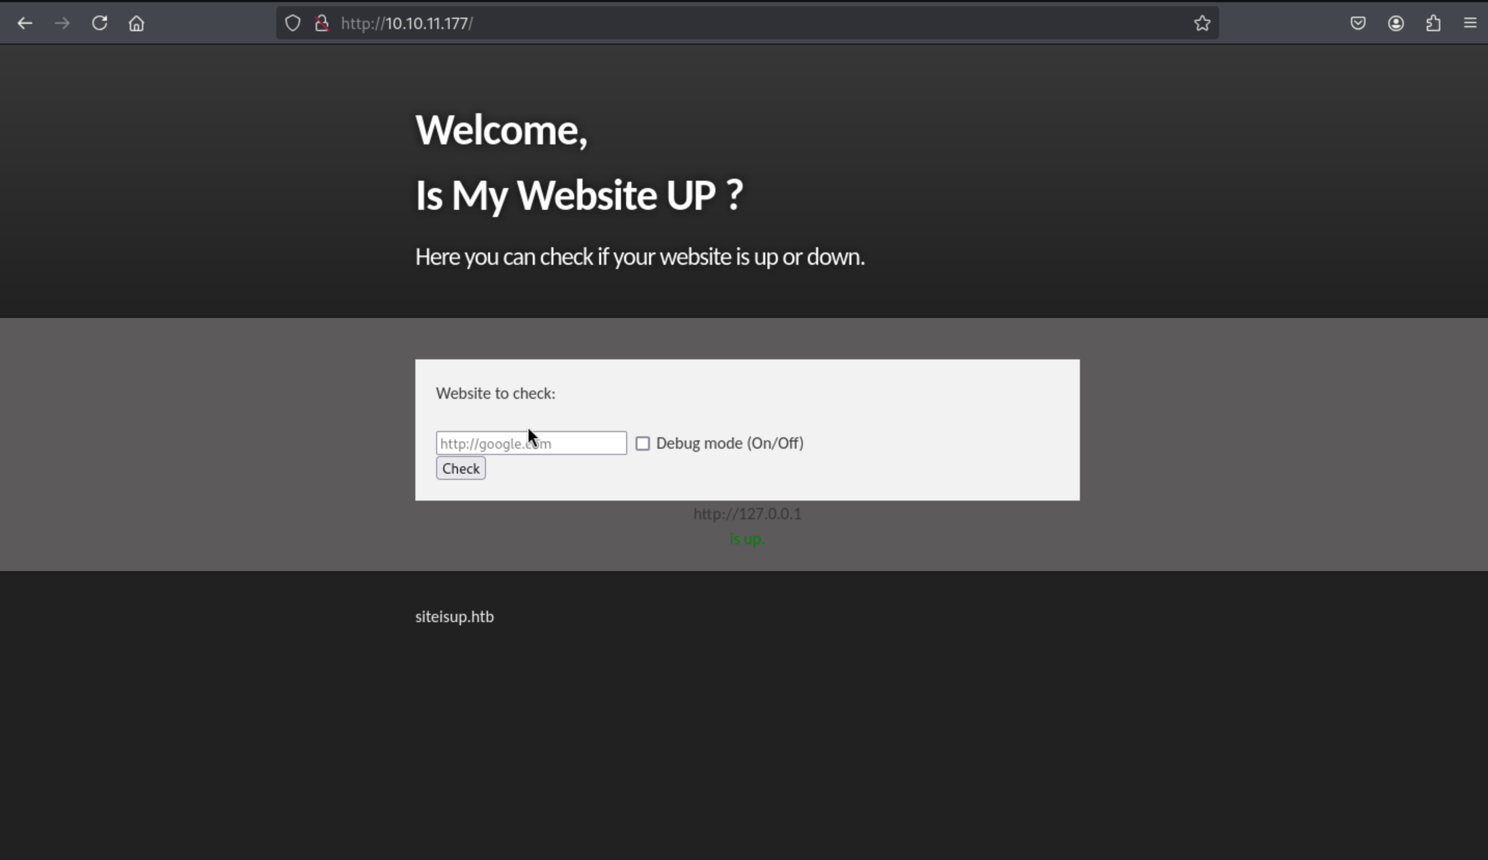The image size is (1488, 860).
Task: Open the Extensions puzzle icon
Action: coord(1433,23)
